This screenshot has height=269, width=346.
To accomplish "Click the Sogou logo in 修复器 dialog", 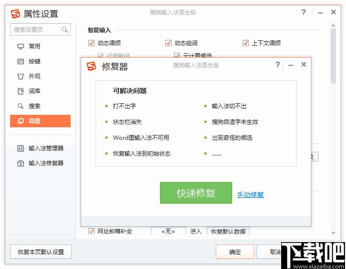I will [x=91, y=66].
